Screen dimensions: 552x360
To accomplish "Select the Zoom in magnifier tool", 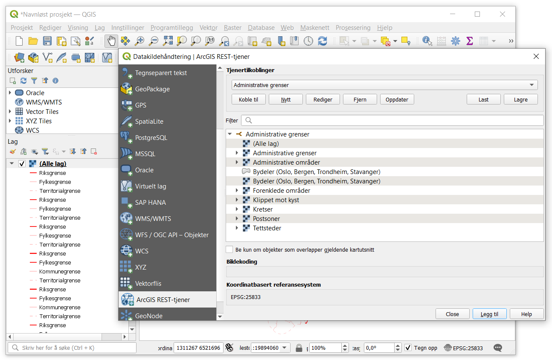I will (139, 41).
